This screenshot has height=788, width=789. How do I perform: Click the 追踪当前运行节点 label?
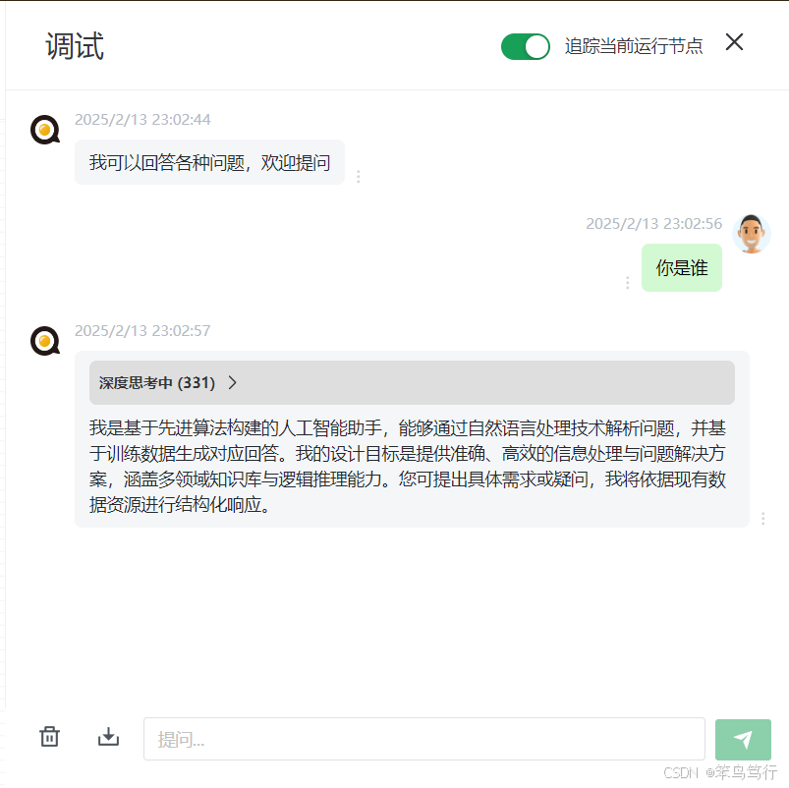pos(633,46)
